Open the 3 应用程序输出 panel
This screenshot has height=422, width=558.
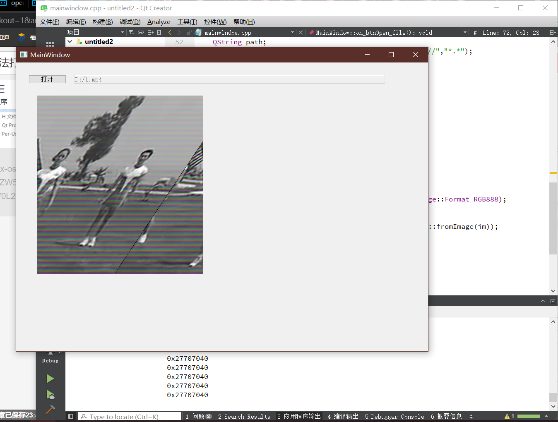[x=299, y=416]
